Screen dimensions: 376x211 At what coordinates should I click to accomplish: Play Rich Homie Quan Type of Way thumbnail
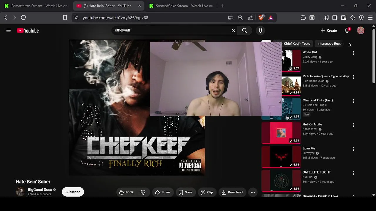pyautogui.click(x=291, y=85)
